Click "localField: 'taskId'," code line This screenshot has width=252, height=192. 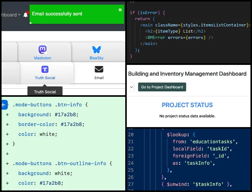pyautogui.click(x=202, y=149)
